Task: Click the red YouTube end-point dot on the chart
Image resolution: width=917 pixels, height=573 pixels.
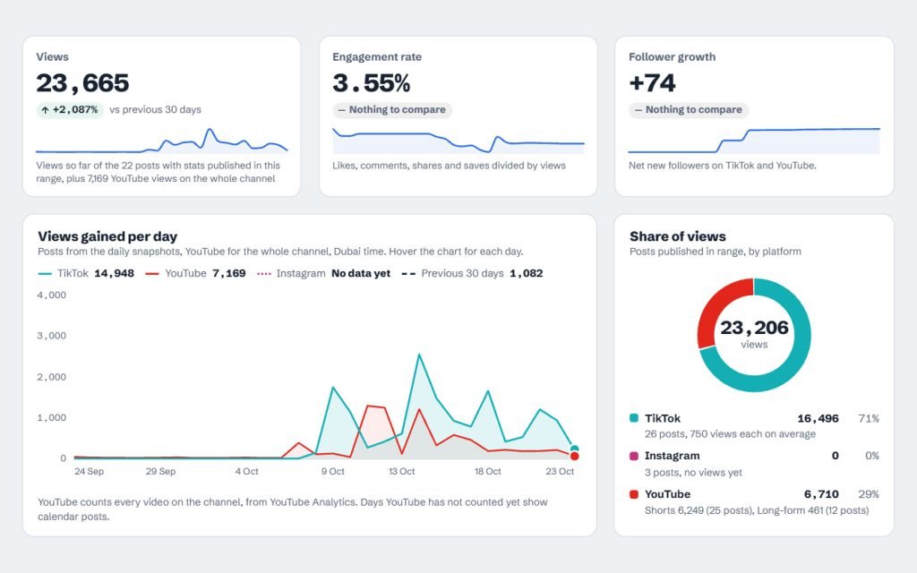Action: coord(574,456)
